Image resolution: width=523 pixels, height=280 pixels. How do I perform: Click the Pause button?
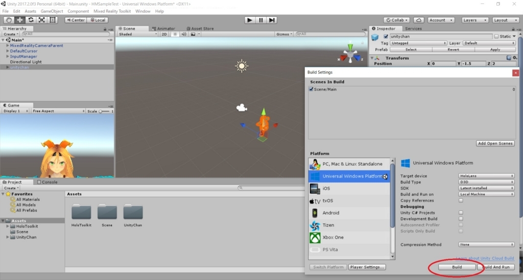261,20
